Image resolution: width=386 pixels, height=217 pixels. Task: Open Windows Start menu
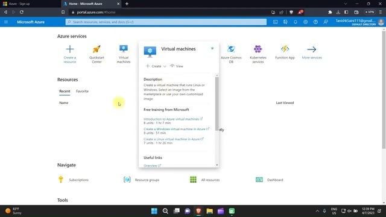pos(154,211)
